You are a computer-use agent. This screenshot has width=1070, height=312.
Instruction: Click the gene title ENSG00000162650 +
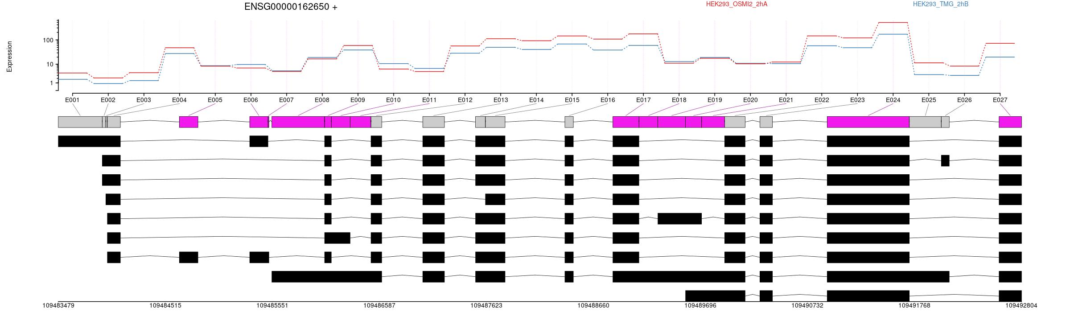coord(291,7)
